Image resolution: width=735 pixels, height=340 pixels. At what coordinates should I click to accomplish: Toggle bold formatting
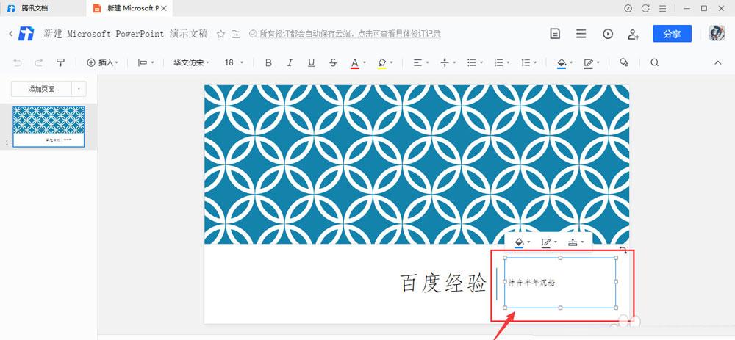click(268, 62)
